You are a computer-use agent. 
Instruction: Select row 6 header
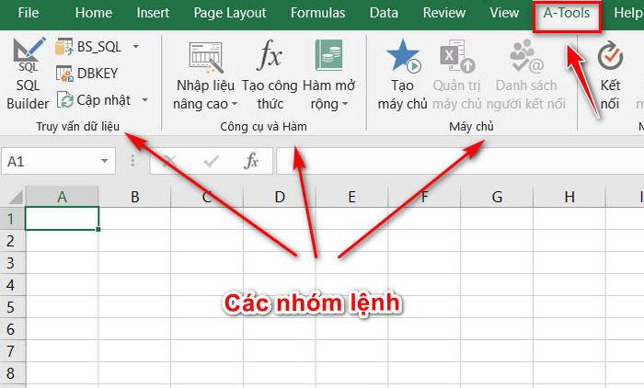tap(12, 329)
